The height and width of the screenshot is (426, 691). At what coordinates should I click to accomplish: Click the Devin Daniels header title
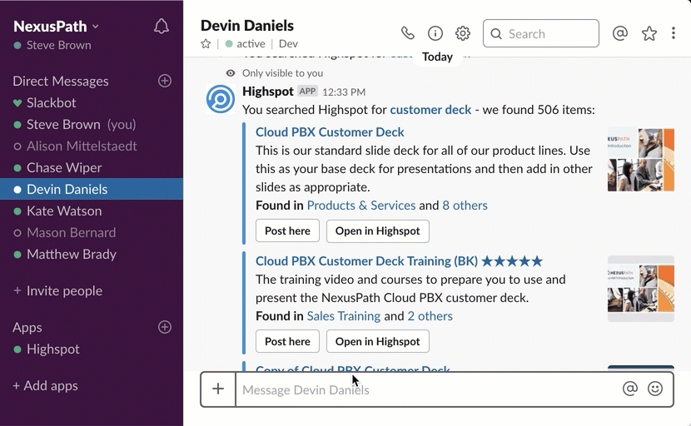[x=247, y=26]
